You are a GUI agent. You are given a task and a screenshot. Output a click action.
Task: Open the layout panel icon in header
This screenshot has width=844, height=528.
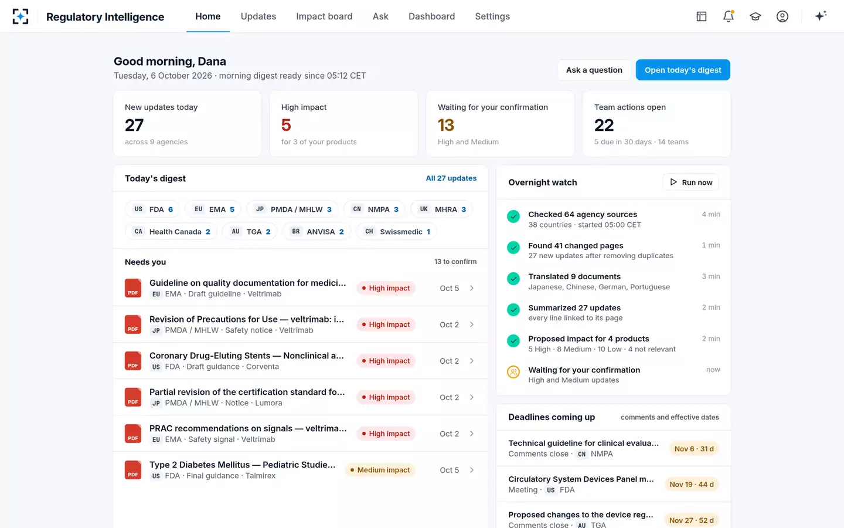(x=702, y=16)
